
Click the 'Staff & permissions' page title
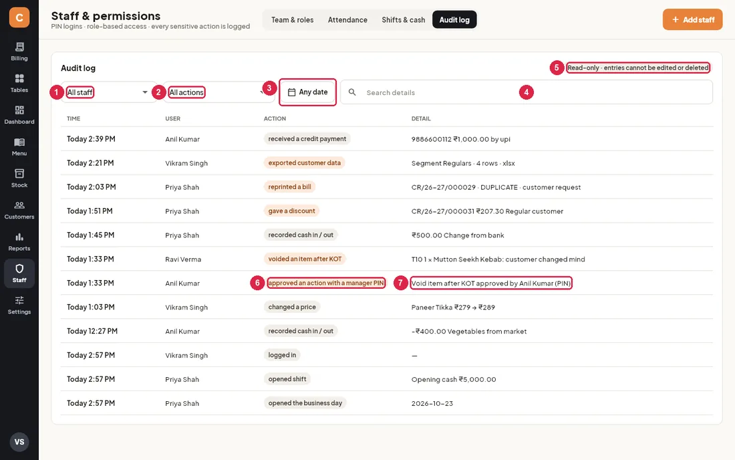106,15
